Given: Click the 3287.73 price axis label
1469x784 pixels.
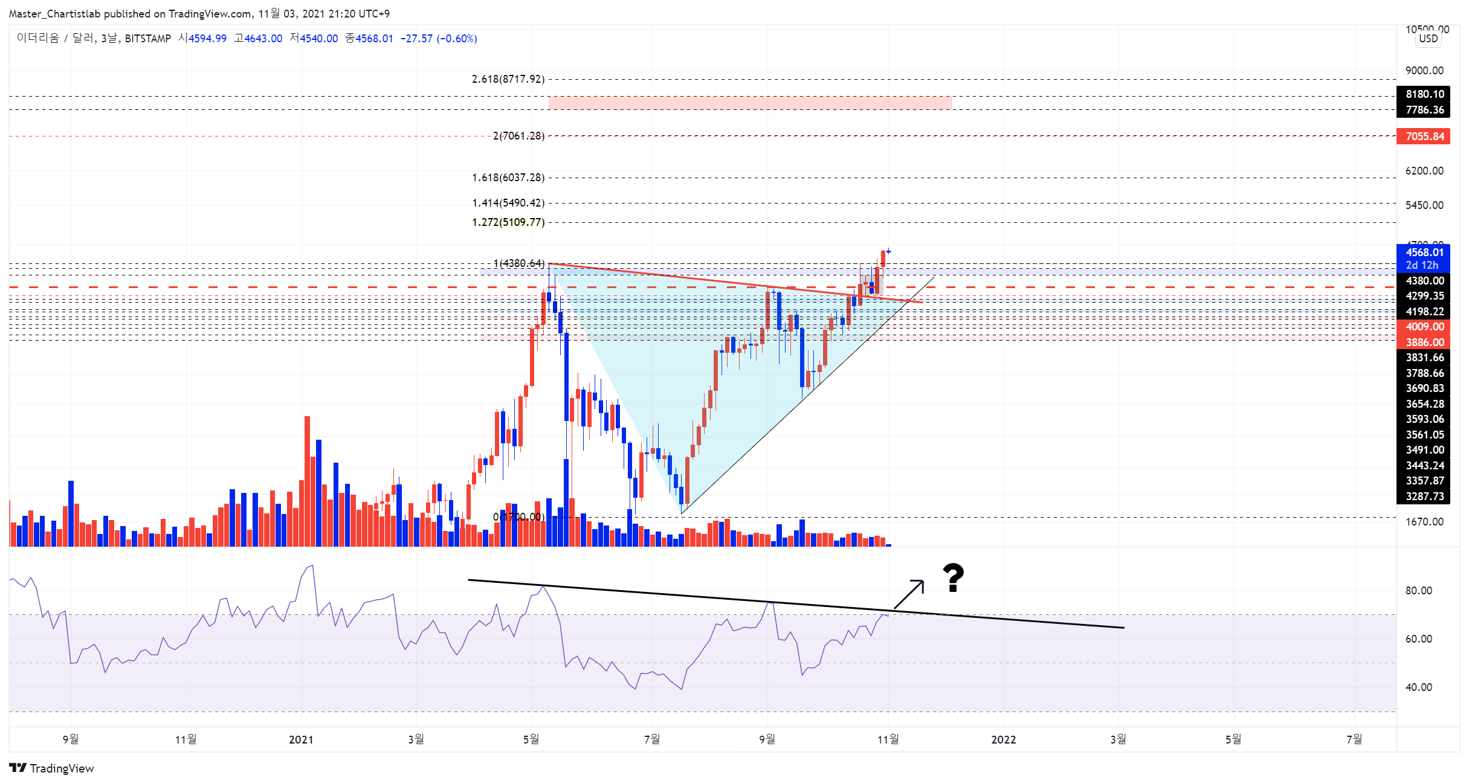Looking at the screenshot, I should click(1424, 496).
